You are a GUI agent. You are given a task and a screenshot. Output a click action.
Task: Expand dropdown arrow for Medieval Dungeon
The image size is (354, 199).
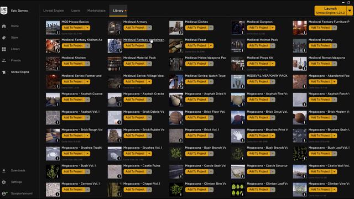point(273,28)
